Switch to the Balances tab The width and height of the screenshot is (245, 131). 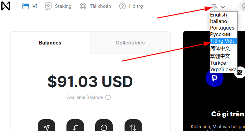(x=50, y=43)
